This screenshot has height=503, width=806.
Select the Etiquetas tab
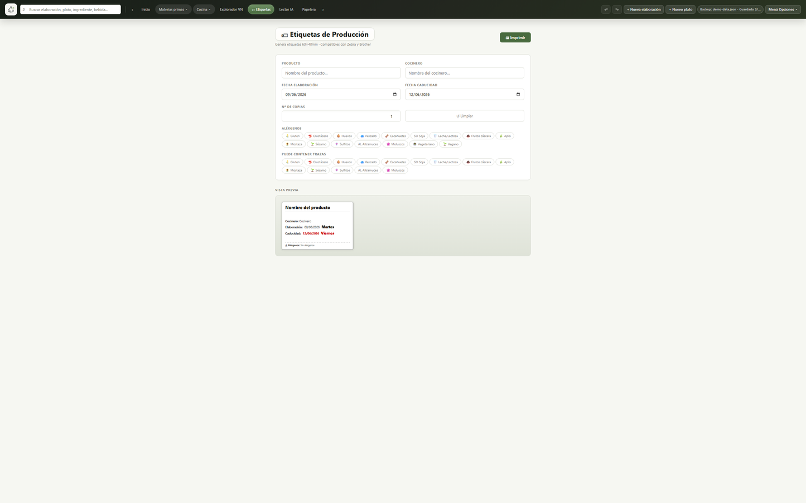point(260,9)
